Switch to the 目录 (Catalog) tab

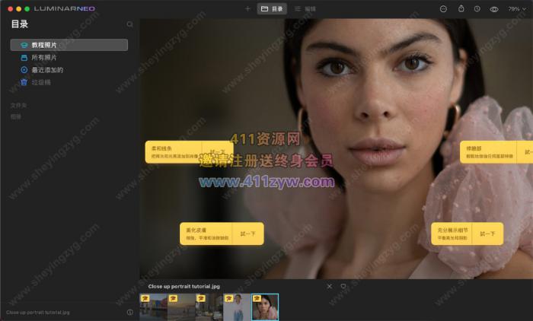(x=272, y=9)
